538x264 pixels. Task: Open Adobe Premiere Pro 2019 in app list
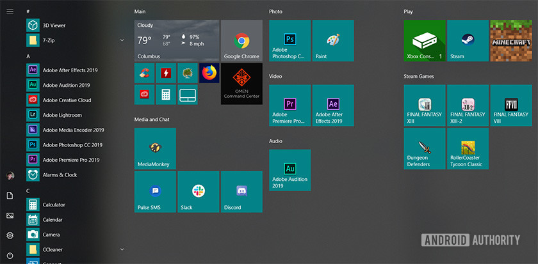(76, 160)
